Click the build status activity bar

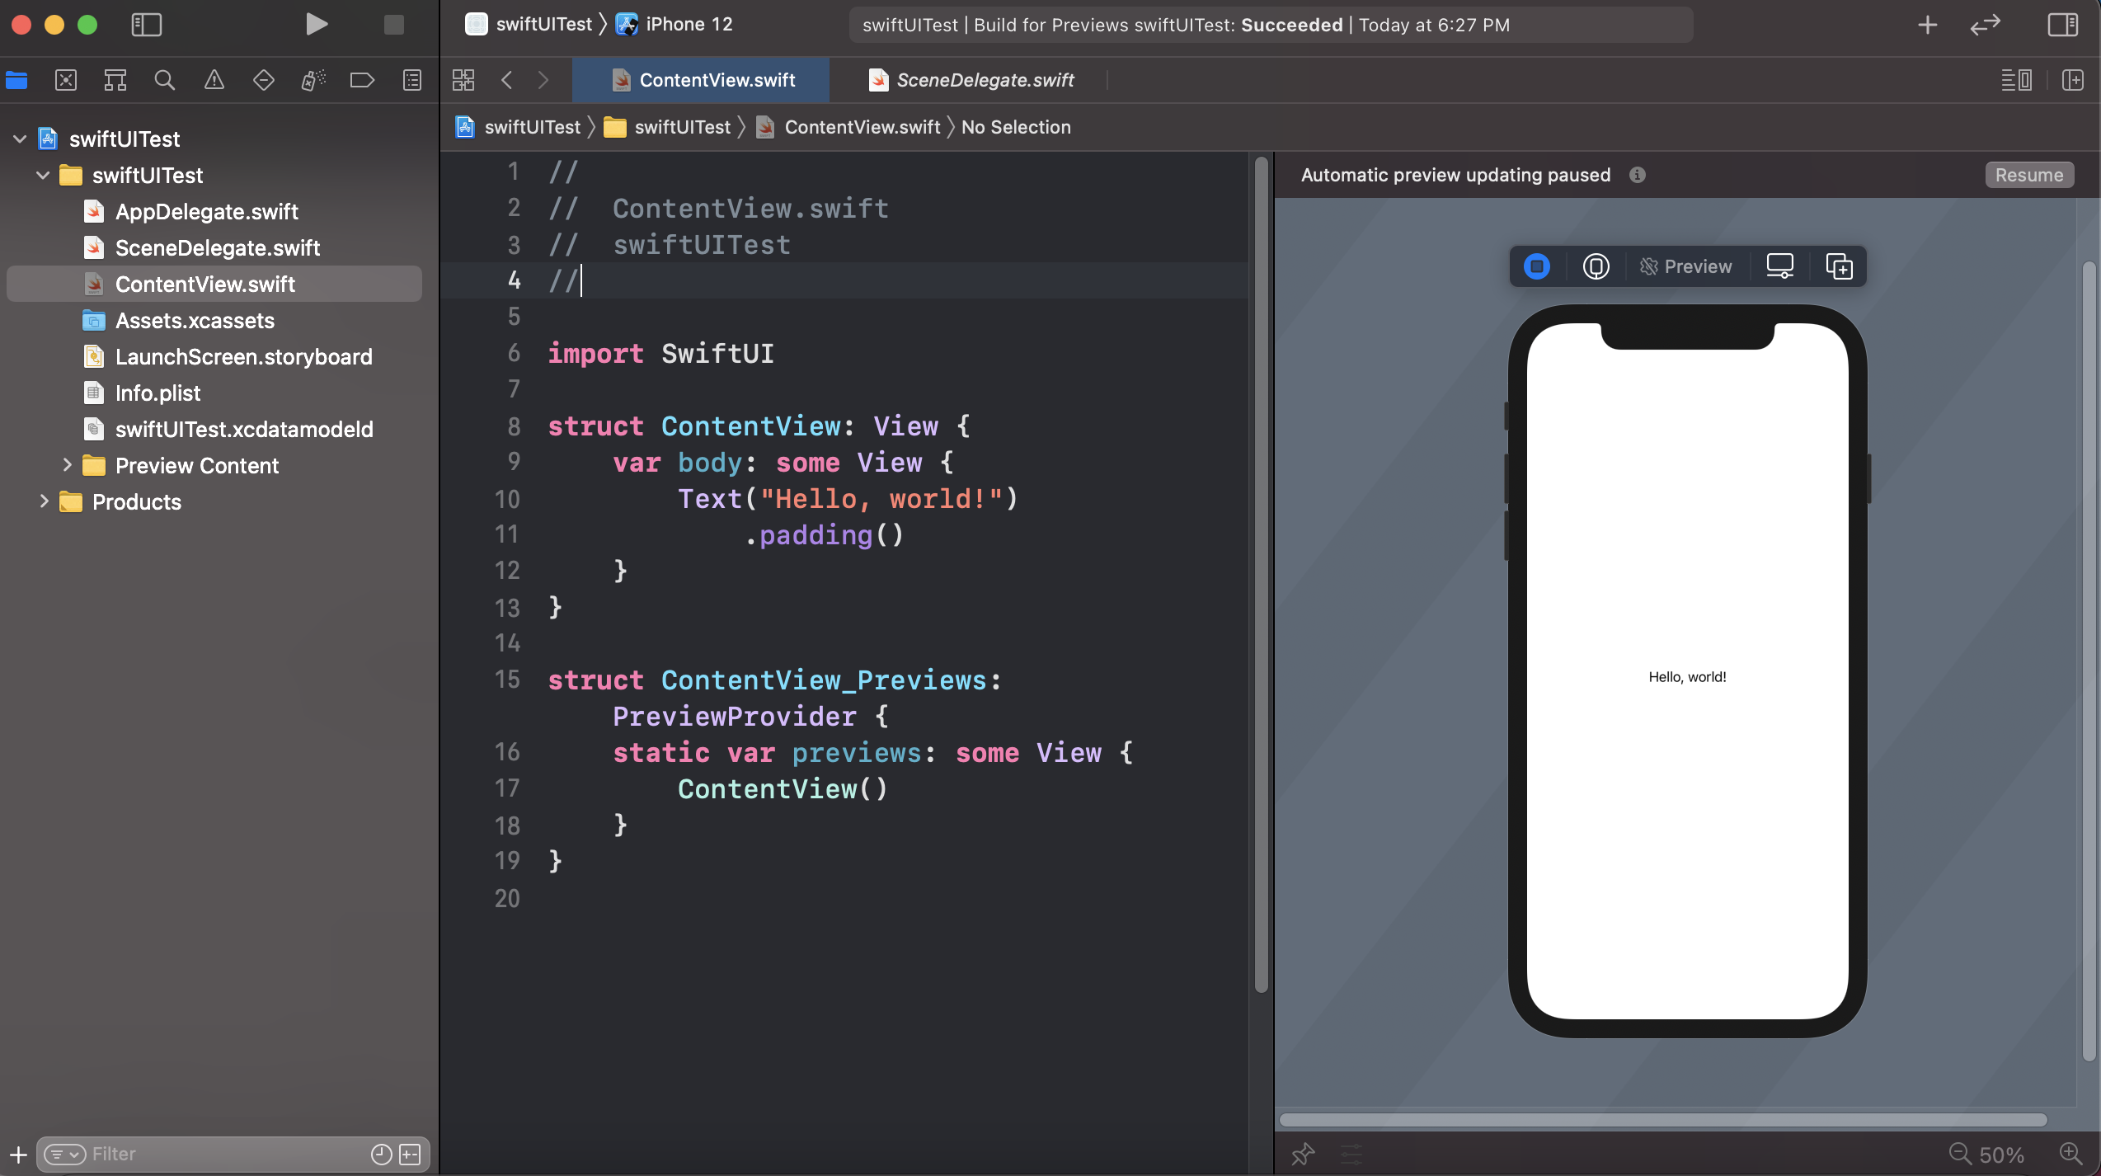pyautogui.click(x=1271, y=25)
